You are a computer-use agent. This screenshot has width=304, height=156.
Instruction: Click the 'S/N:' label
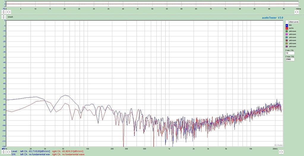point(14,155)
